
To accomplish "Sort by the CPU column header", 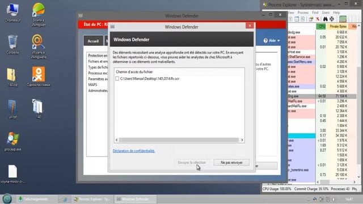I will click(322, 27).
